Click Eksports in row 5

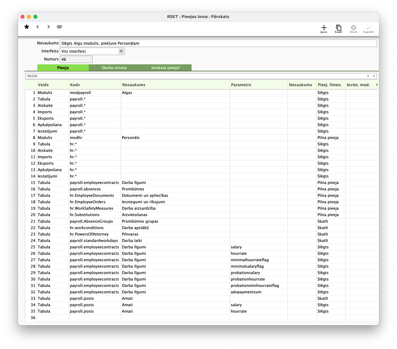tap(53, 118)
